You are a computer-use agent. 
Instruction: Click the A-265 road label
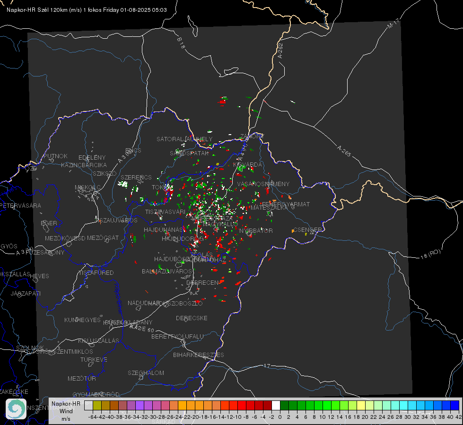point(344,151)
